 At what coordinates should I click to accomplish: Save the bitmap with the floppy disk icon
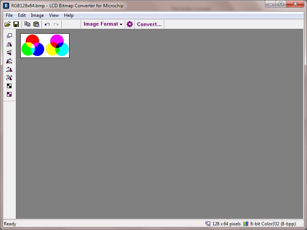coord(16,24)
